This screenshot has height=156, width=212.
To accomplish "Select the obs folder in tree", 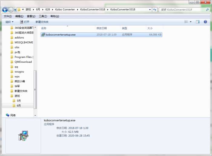I will coord(15,47).
